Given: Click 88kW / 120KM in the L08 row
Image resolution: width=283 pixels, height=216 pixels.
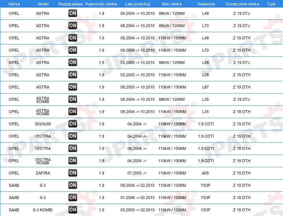Looking at the screenshot, I should pos(172,62).
